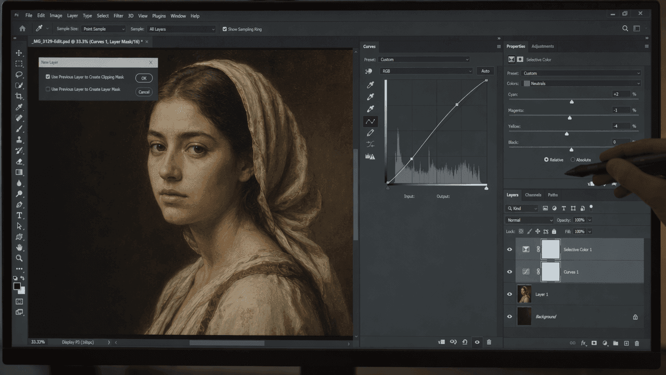Screen dimensions: 666x375
Task: Pick the Curves pencil draw icon
Action: coord(370,133)
